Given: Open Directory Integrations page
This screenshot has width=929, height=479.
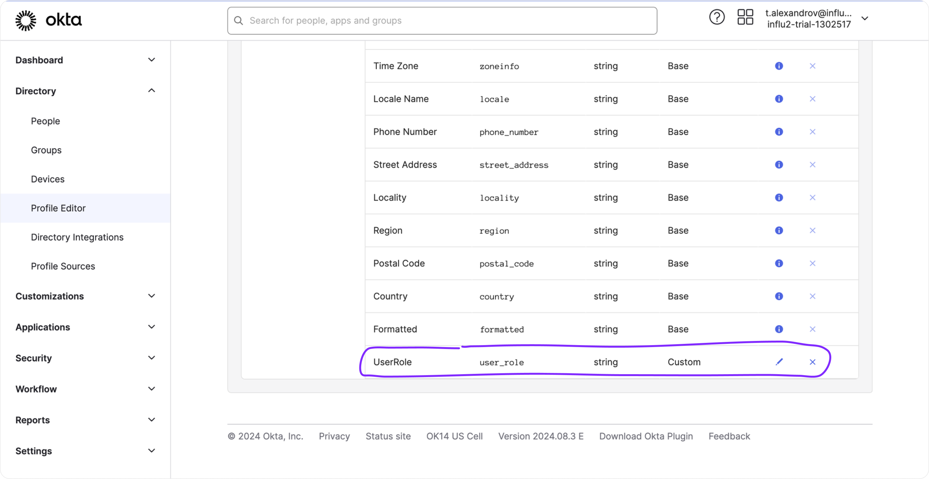Looking at the screenshot, I should [x=77, y=237].
